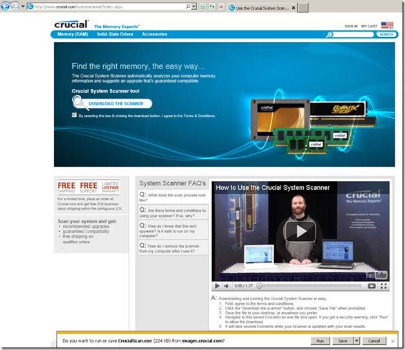Close the Crucial System Scanner tab

[x=293, y=8]
